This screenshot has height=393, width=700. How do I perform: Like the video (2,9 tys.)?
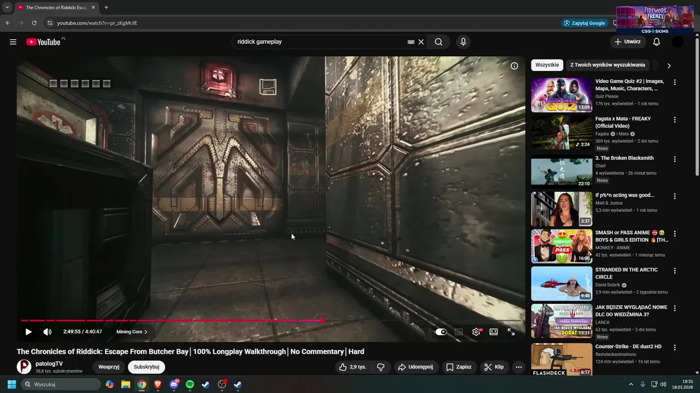(353, 367)
